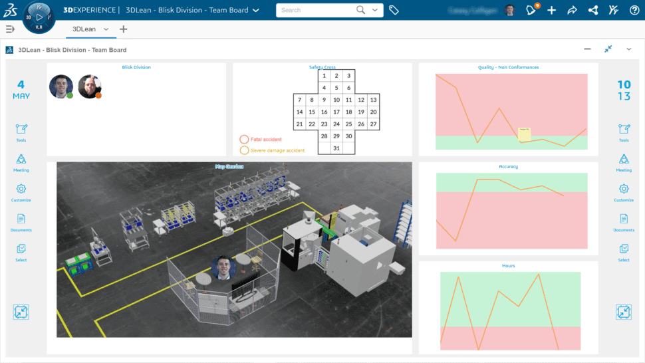Open the tools scissors icon in top bar
This screenshot has width=645, height=363.
613,10
